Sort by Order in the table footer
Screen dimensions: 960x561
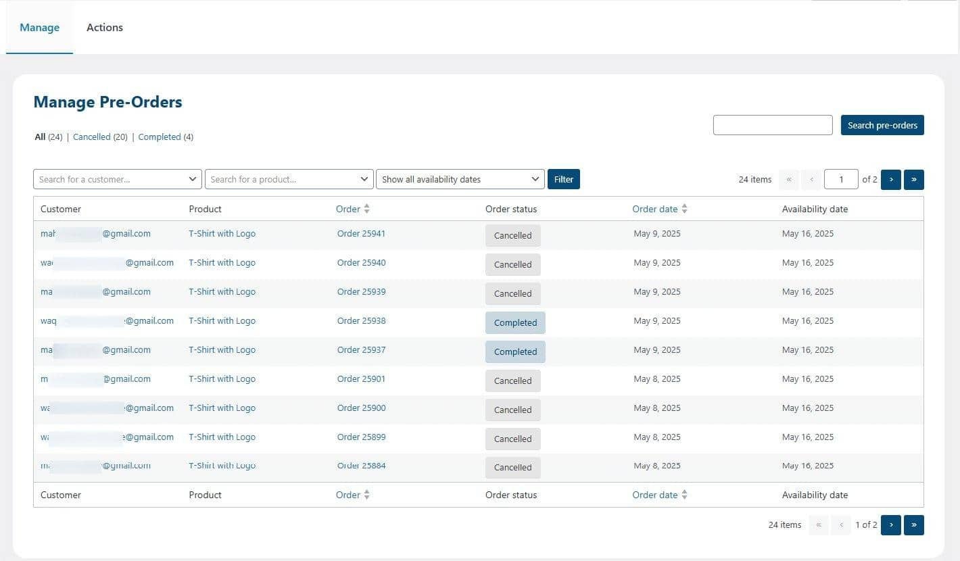(x=353, y=495)
